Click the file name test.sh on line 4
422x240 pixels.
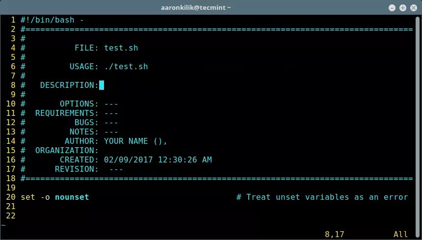coord(121,48)
